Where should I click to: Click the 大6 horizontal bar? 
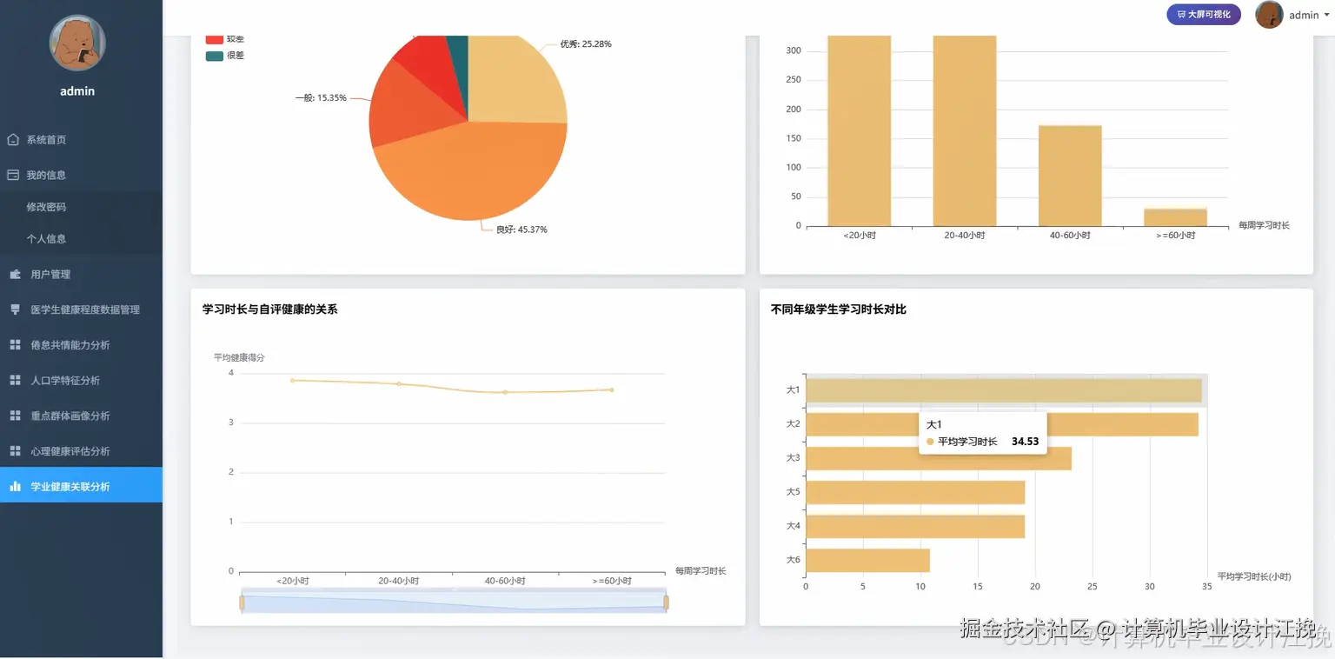868,560
